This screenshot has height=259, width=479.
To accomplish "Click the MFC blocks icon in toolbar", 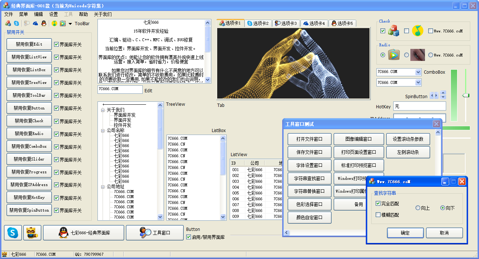I will click(8, 23).
